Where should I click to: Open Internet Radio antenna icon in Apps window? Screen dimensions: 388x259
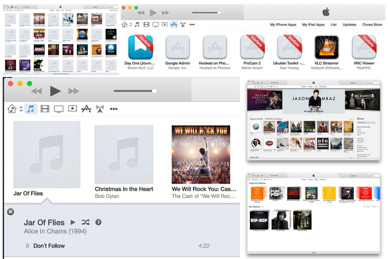pyautogui.click(x=183, y=24)
